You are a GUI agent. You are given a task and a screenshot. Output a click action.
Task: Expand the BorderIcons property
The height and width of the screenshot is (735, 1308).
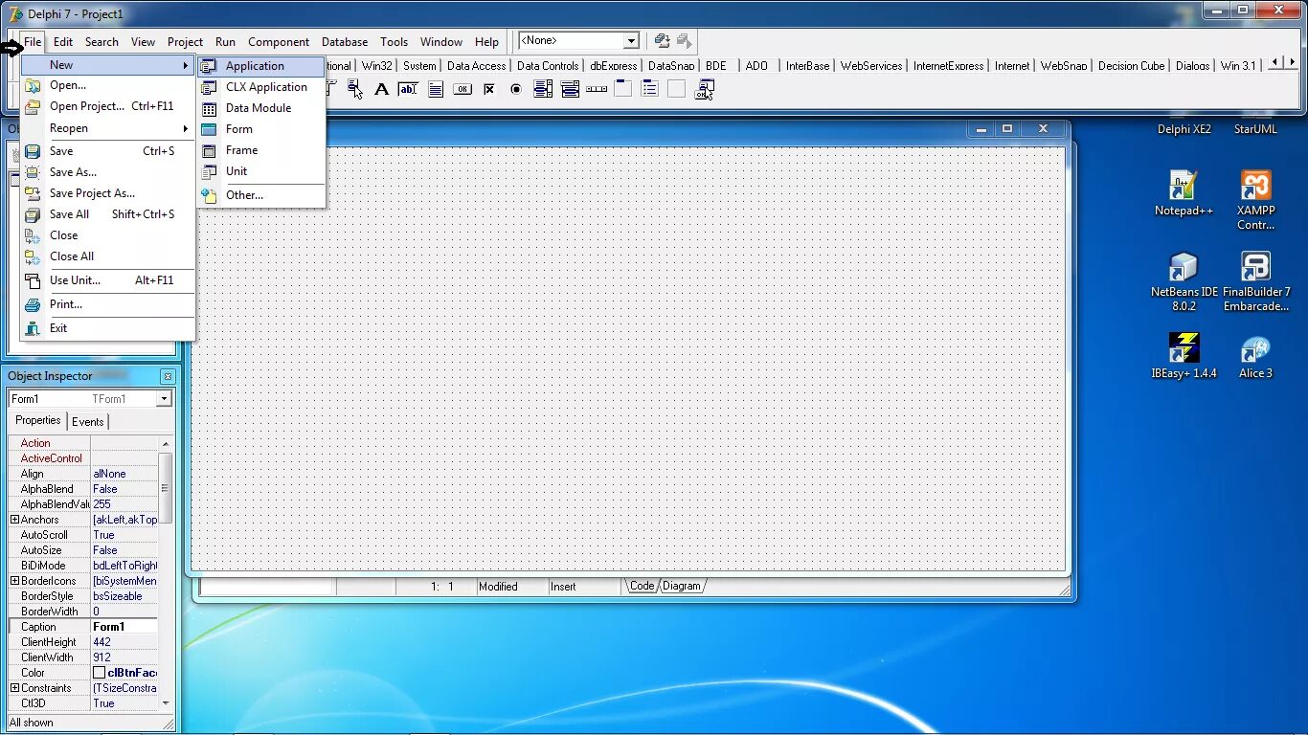(x=14, y=581)
